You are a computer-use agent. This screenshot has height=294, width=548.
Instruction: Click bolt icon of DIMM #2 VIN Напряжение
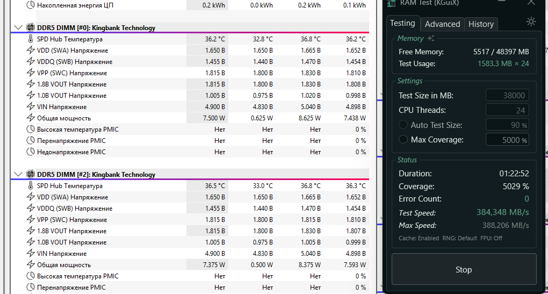31,254
